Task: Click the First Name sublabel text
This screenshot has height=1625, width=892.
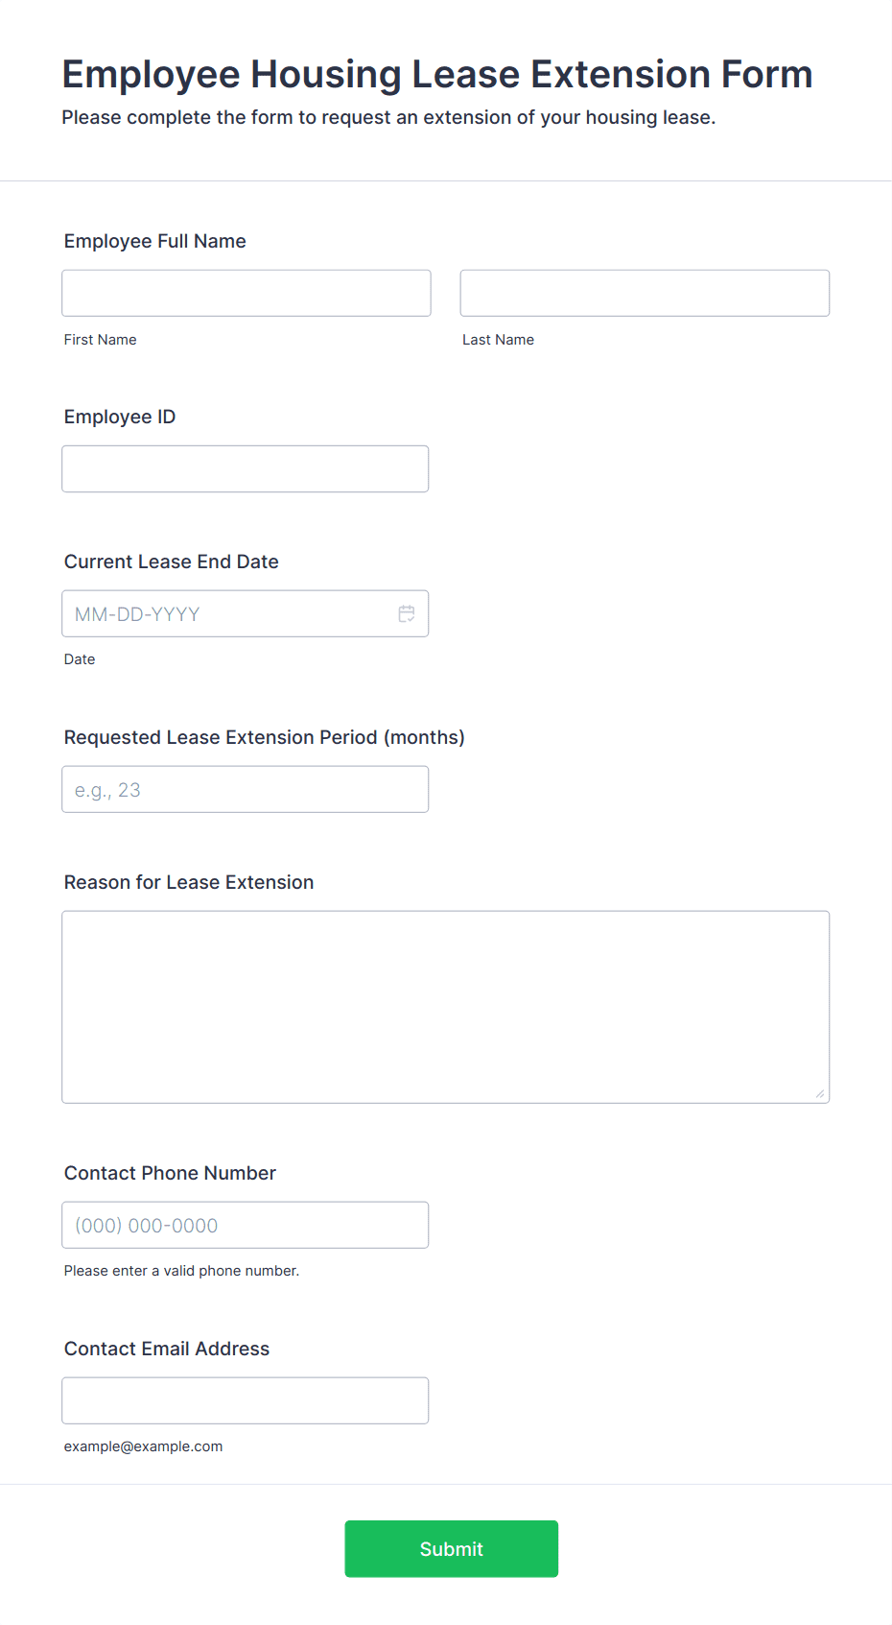Action: [101, 340]
